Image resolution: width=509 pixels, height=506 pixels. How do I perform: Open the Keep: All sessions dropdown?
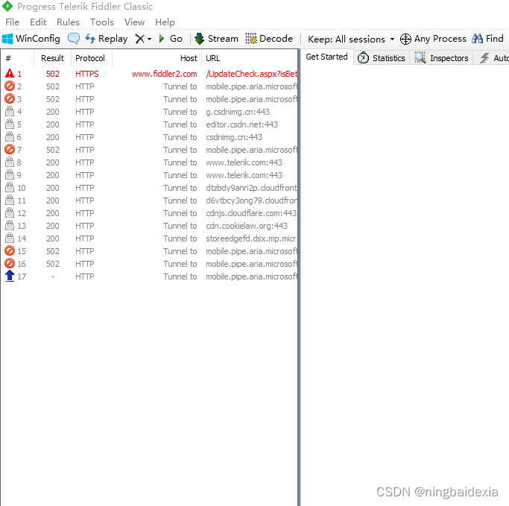coord(351,39)
